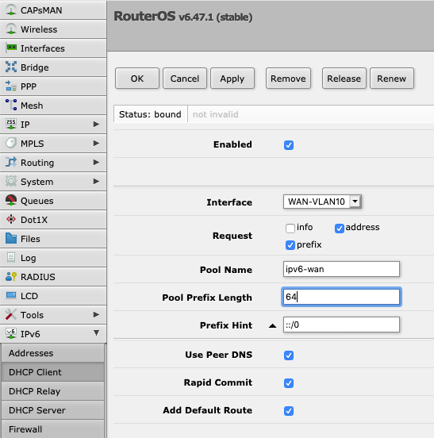Screen dimensions: 434x438
Task: Click the Remove button
Action: click(288, 79)
